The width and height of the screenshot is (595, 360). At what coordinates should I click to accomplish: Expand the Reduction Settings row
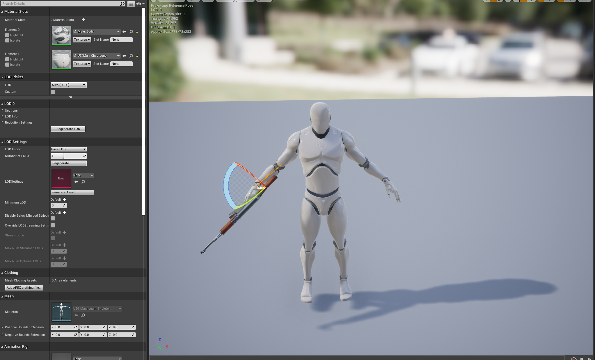pyautogui.click(x=3, y=122)
